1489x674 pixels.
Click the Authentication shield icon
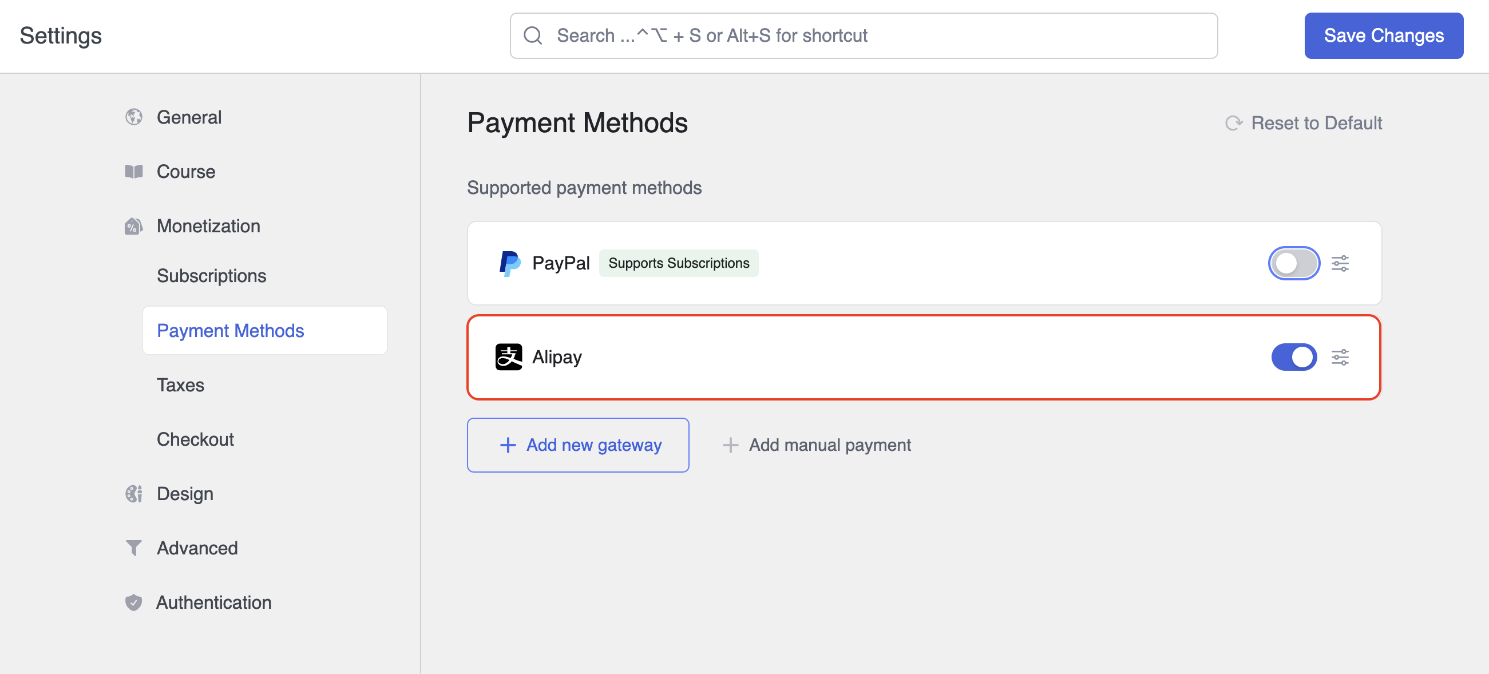click(133, 602)
